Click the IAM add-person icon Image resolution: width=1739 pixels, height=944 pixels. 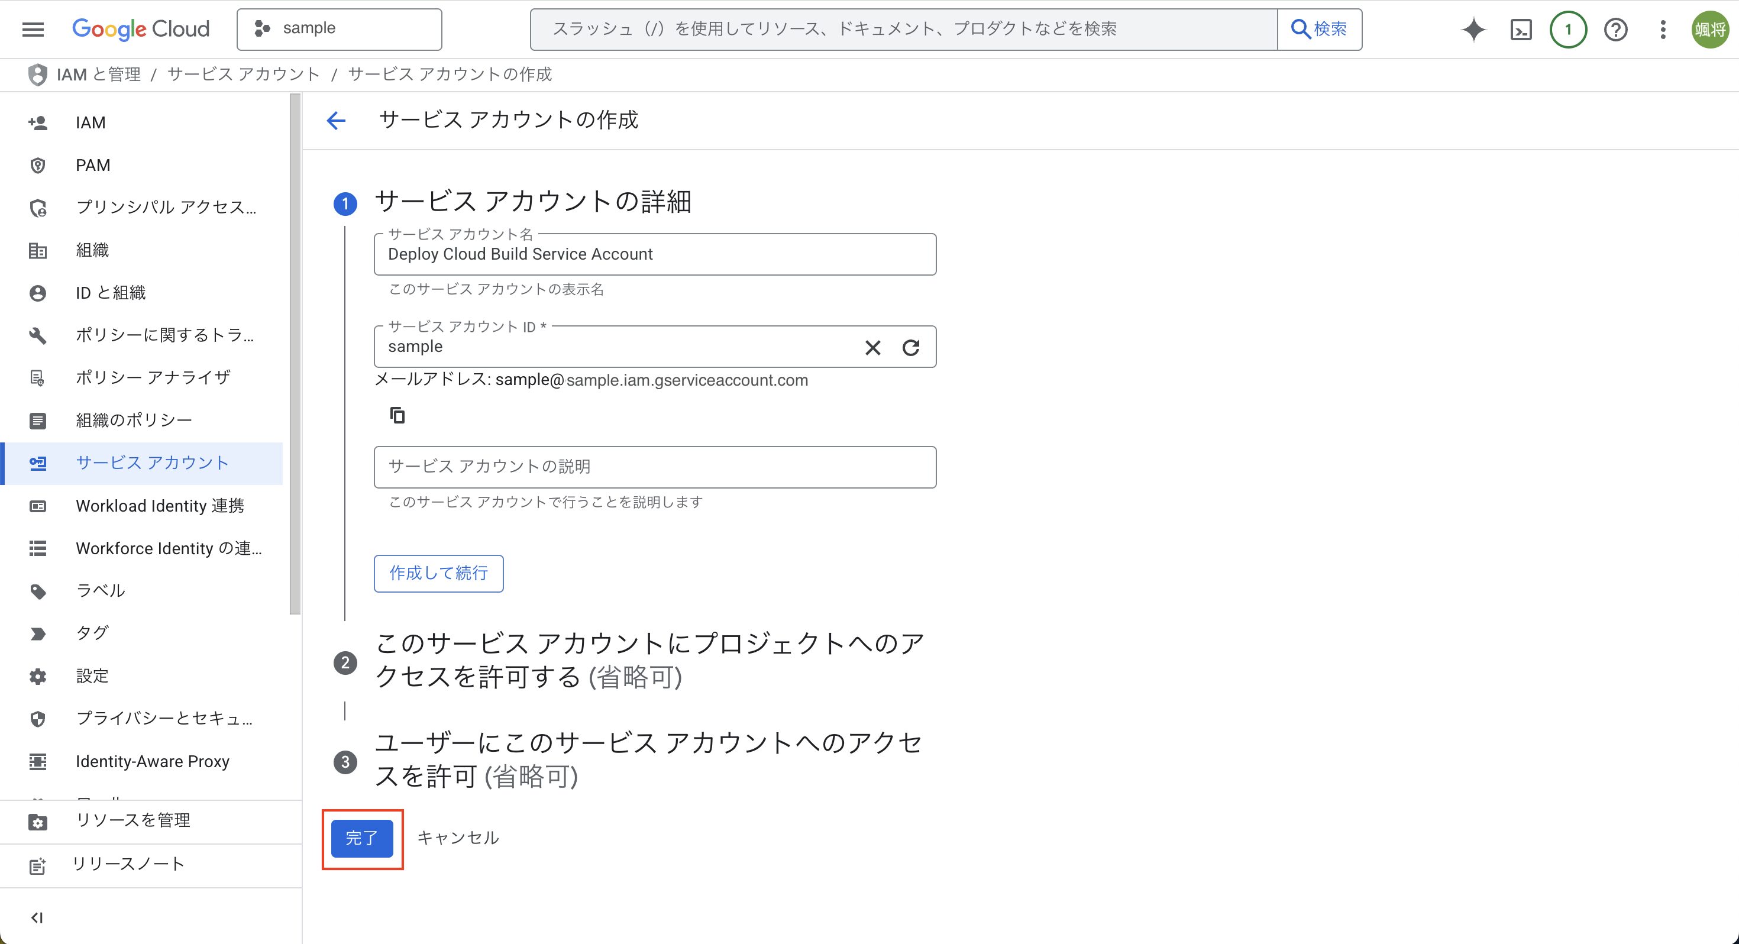[x=38, y=123]
